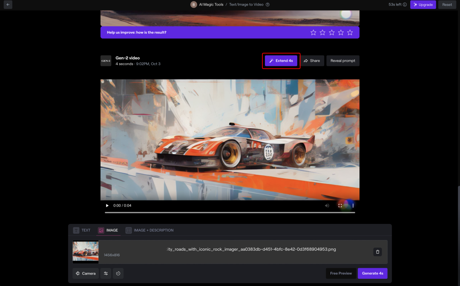
Task: Seek along the video progress bar
Action: pos(230,212)
